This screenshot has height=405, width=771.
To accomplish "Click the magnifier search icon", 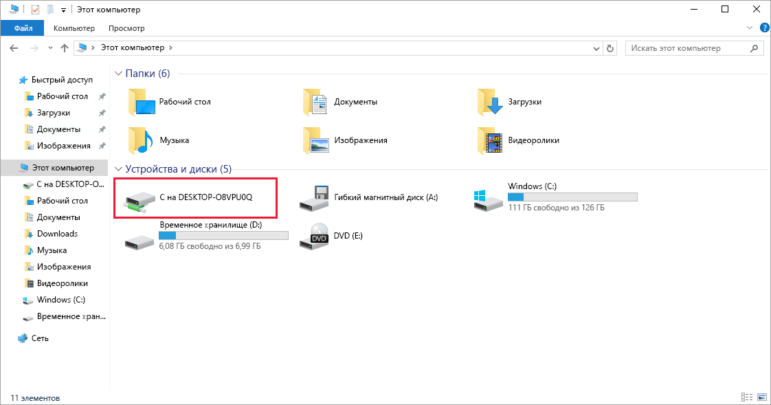I will click(x=755, y=48).
